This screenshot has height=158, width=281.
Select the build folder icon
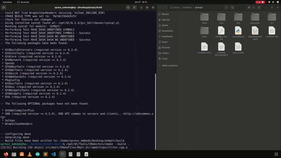204,17
